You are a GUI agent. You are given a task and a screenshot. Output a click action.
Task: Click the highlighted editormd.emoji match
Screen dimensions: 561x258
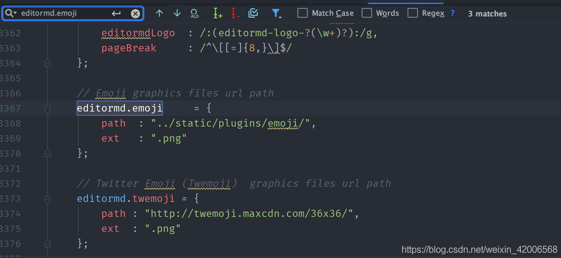point(119,108)
